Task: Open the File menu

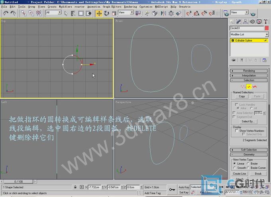Action: click(4, 6)
